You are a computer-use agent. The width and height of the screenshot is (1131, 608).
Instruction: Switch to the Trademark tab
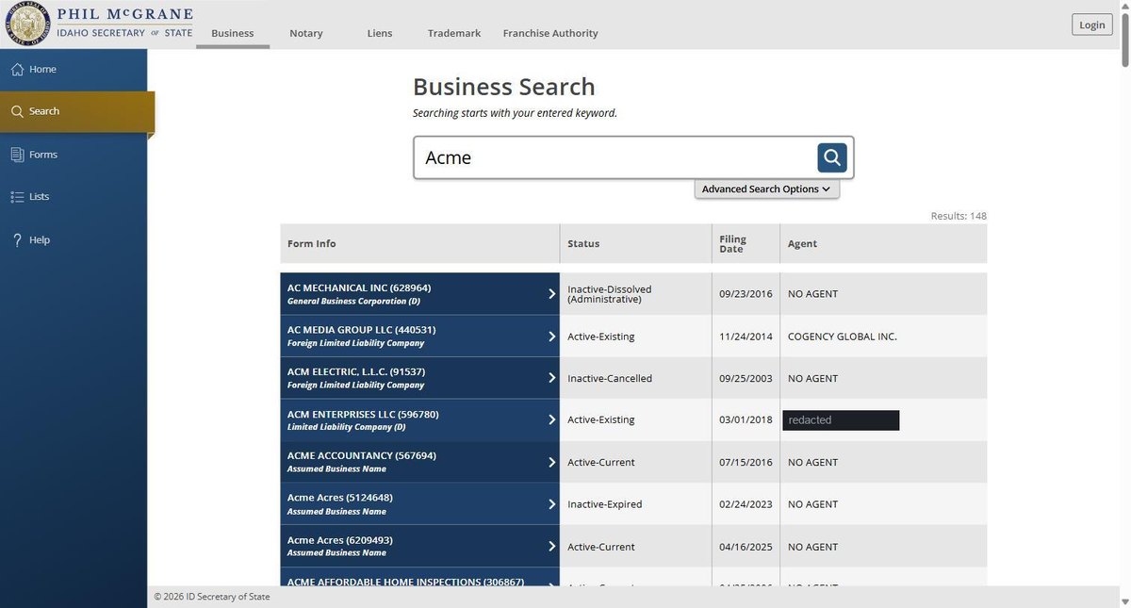click(454, 33)
